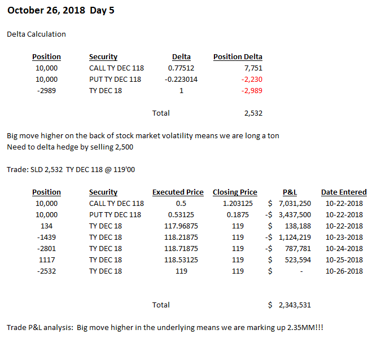Select the Delta Calculation label
Viewport: 377px width, 343px height.
point(36,34)
